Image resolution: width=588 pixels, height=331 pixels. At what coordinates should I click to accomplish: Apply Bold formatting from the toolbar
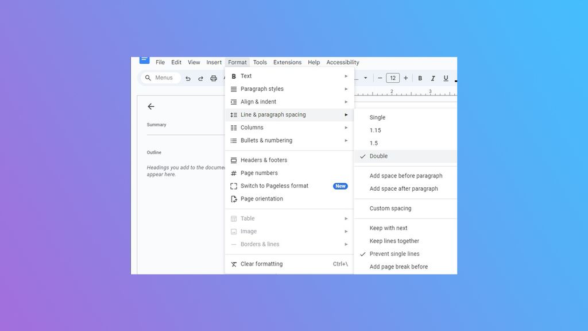point(420,78)
